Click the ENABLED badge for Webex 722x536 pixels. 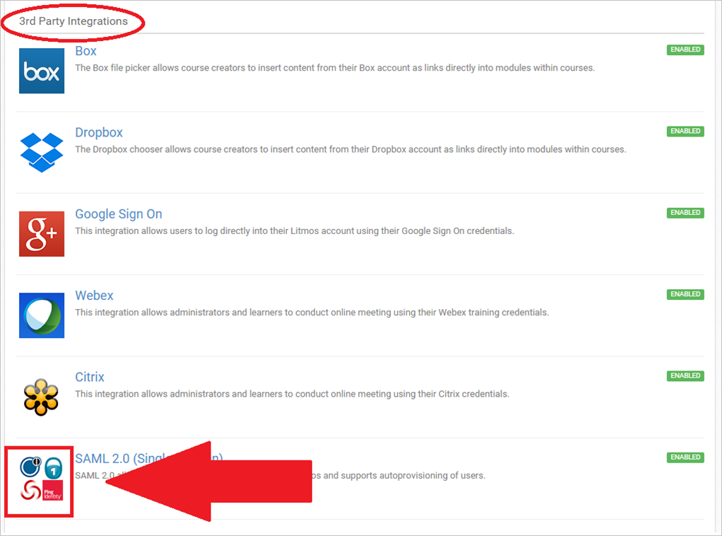pyautogui.click(x=685, y=294)
